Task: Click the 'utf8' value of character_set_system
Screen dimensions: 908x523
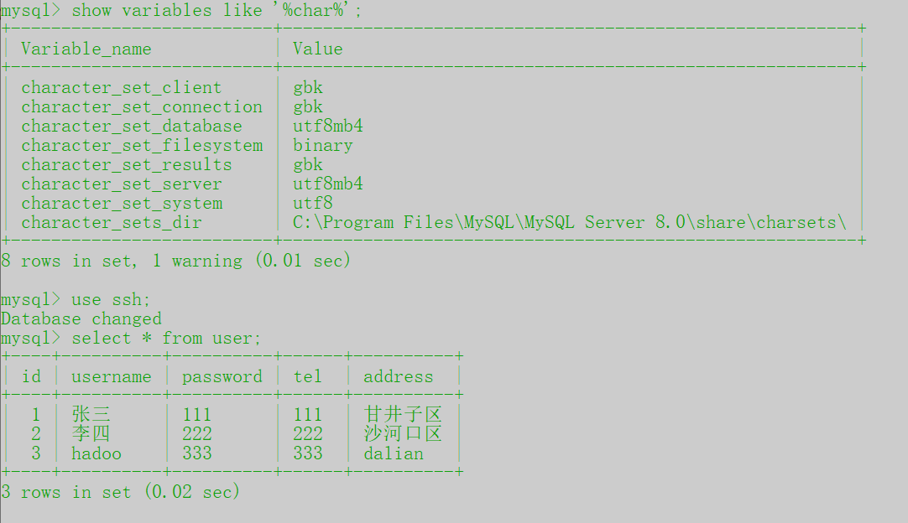Action: point(312,203)
